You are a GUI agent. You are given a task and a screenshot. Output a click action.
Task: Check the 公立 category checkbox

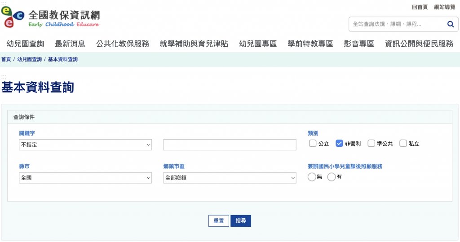point(313,143)
